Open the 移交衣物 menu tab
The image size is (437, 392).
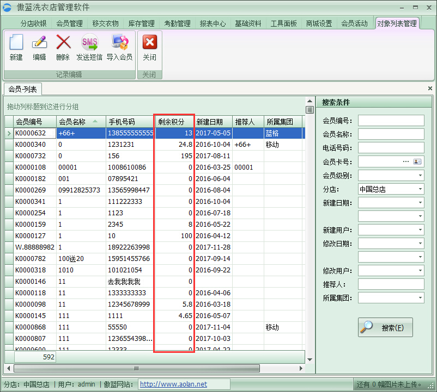(105, 23)
